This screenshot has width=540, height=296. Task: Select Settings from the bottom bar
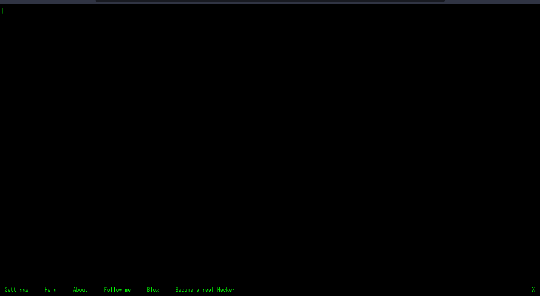17,290
